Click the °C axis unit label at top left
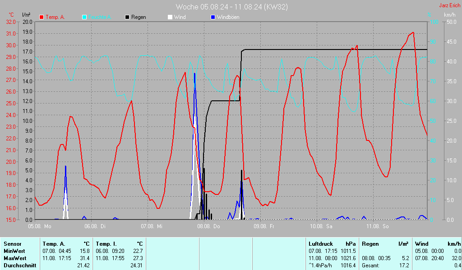This screenshot has width=462, height=270. point(11,15)
